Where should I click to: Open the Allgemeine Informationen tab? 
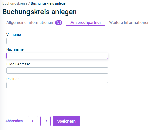[x=34, y=23]
